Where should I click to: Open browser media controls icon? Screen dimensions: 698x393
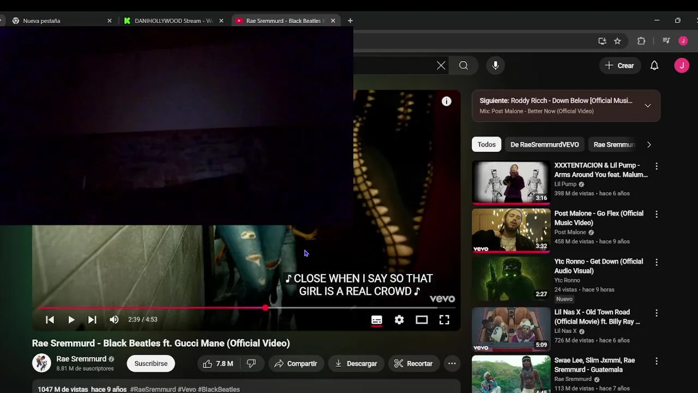click(666, 41)
